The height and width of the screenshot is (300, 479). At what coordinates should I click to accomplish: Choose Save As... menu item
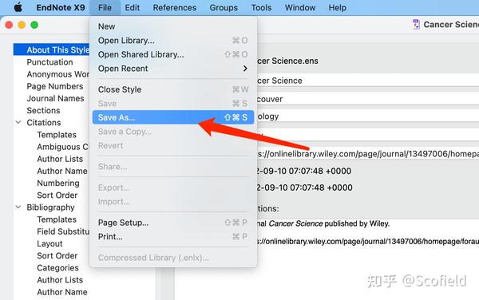[x=173, y=117]
